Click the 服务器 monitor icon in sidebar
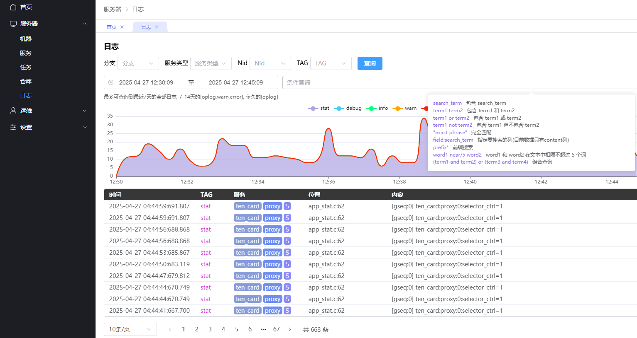This screenshot has height=338, width=637. pos(13,24)
